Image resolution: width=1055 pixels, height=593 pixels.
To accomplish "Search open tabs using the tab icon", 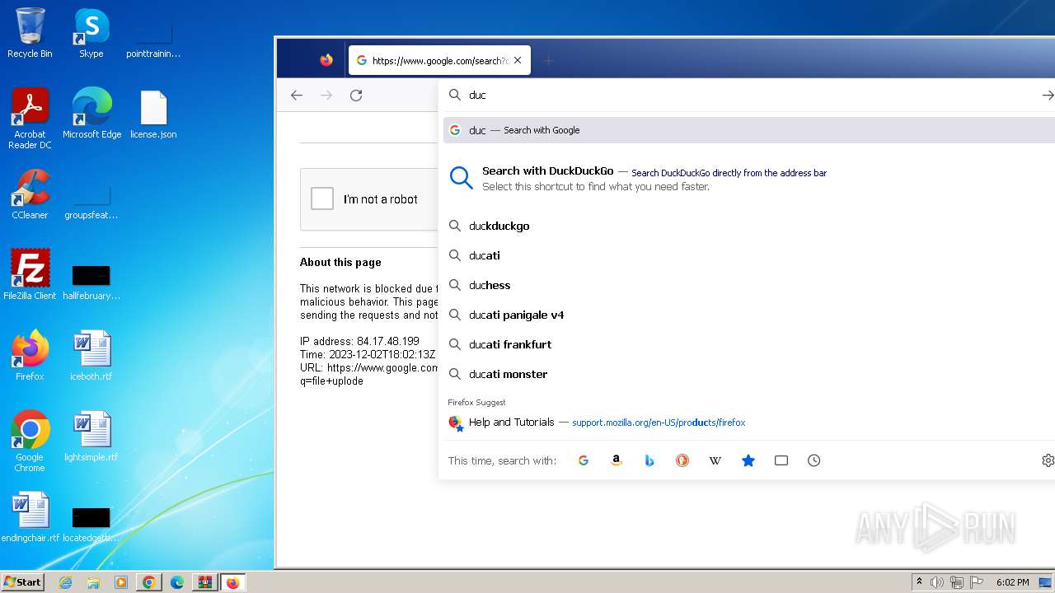I will tap(781, 460).
